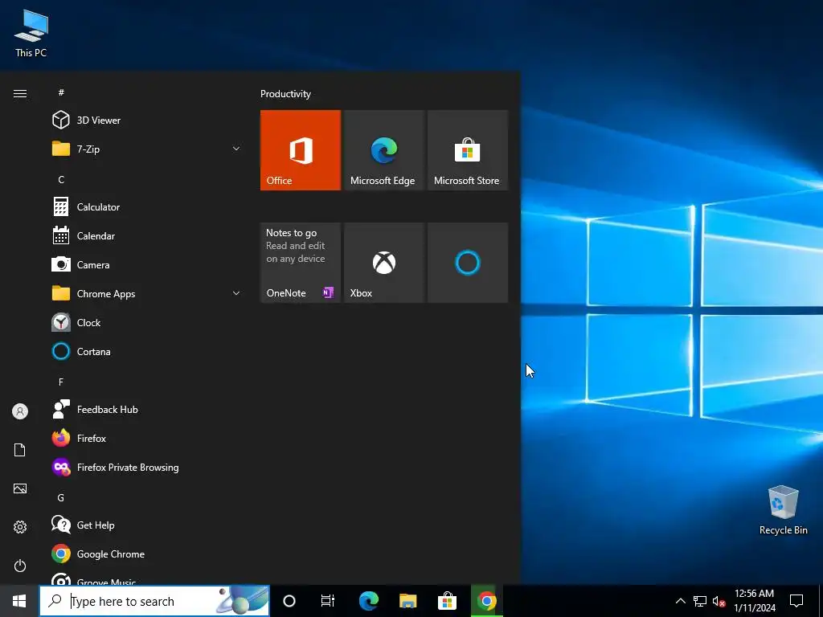Open Groove Music from the app list

point(147,578)
